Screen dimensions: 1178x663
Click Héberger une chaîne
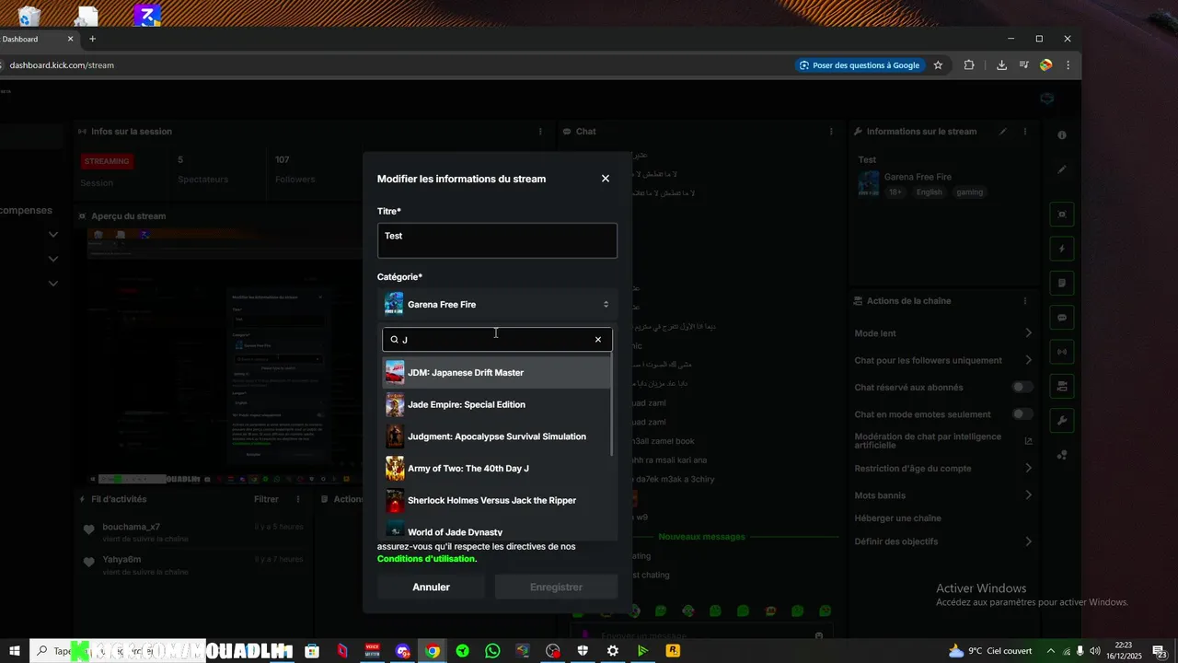click(897, 518)
